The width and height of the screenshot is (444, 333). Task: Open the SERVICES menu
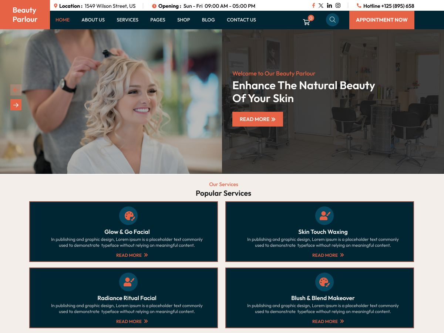(127, 20)
